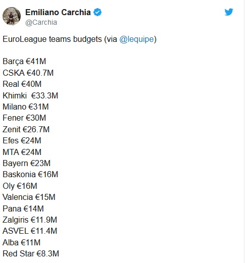Click the Twitter bird logo icon
The image size is (248, 263).
(x=229, y=12)
